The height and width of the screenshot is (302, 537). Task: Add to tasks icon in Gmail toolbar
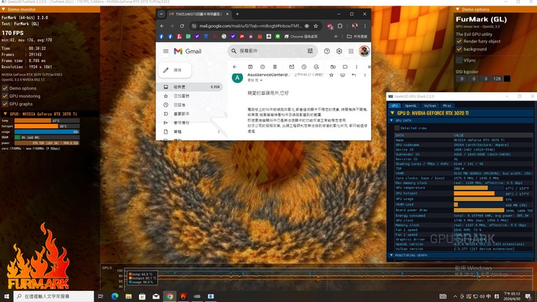316,67
